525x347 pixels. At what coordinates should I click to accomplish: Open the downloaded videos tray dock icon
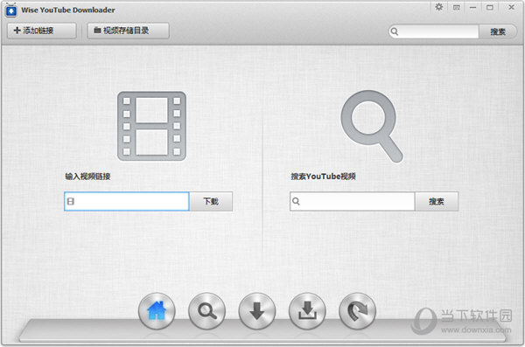(x=307, y=311)
